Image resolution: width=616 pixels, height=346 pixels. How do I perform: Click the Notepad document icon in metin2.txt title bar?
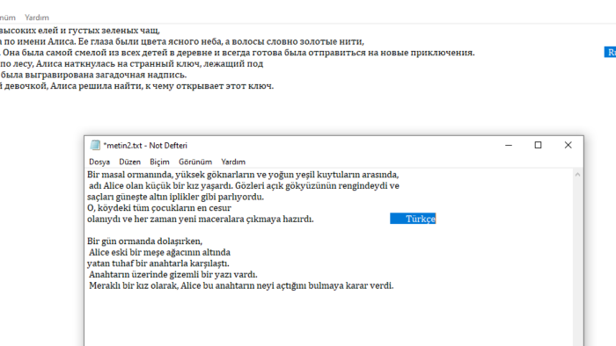click(95, 145)
